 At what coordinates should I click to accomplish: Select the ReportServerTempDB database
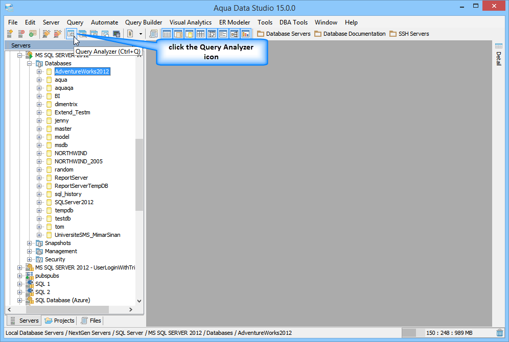[x=81, y=186]
